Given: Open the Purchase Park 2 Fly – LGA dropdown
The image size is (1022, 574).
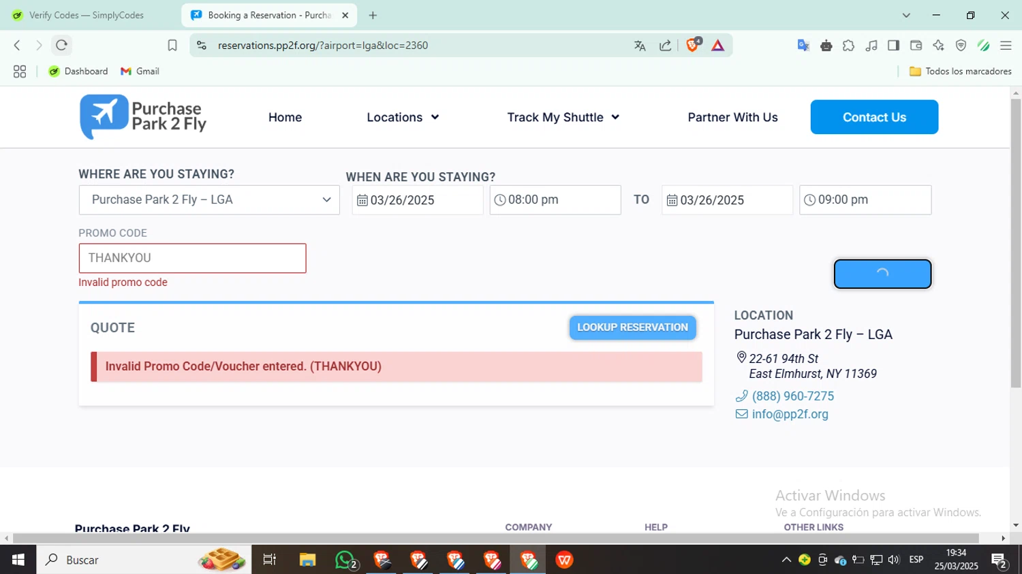Looking at the screenshot, I should point(209,200).
